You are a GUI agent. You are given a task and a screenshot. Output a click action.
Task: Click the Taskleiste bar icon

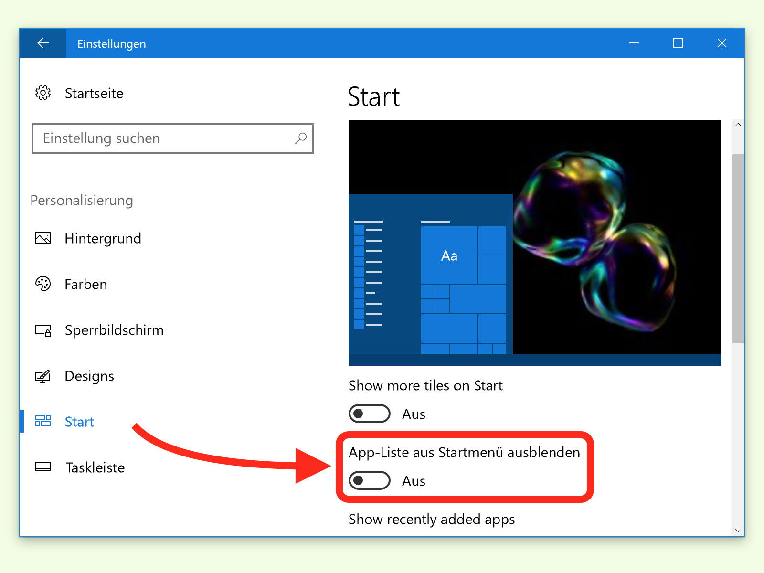[x=43, y=467]
